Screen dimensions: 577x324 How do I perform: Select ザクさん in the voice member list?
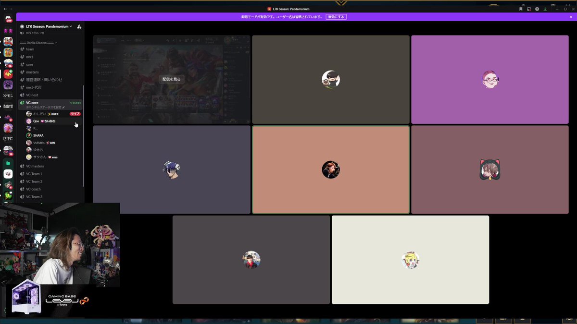(x=53, y=157)
